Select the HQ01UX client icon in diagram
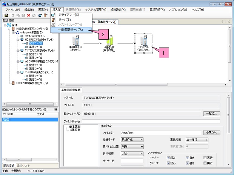The image size is (234, 175). point(77,42)
